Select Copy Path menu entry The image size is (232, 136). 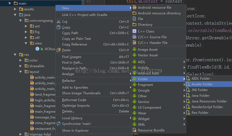point(94,33)
